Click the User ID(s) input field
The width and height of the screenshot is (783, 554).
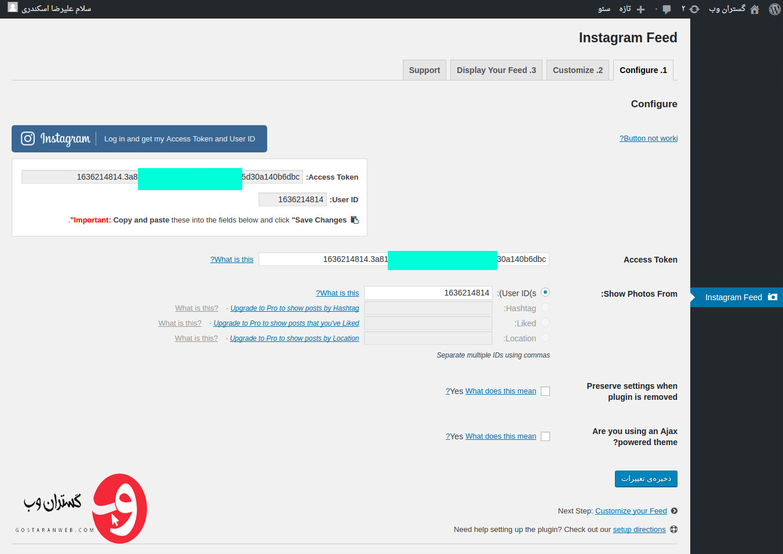428,293
